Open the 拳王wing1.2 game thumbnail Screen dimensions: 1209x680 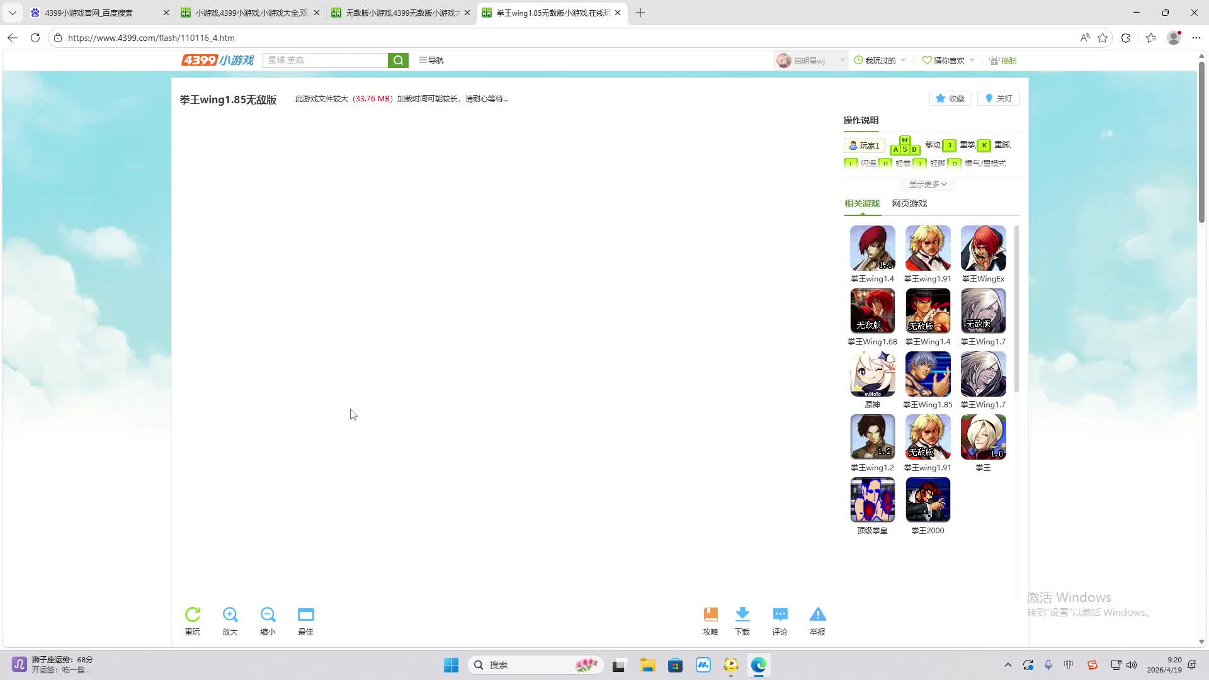click(x=872, y=437)
